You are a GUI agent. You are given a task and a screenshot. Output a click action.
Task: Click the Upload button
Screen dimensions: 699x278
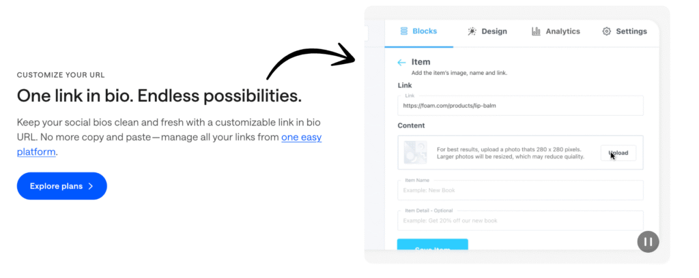tap(618, 153)
